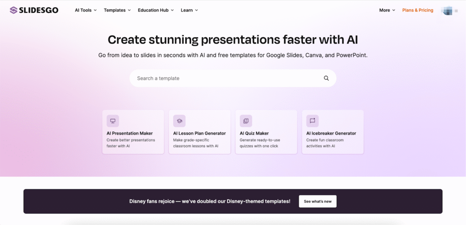Go to Plans & Pricing
Viewport: 466px width, 225px height.
click(417, 10)
